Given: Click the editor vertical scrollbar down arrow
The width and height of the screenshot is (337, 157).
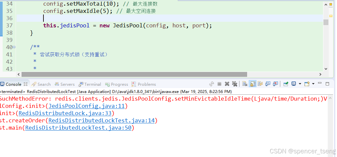Looking at the screenshot, I should [326, 69].
